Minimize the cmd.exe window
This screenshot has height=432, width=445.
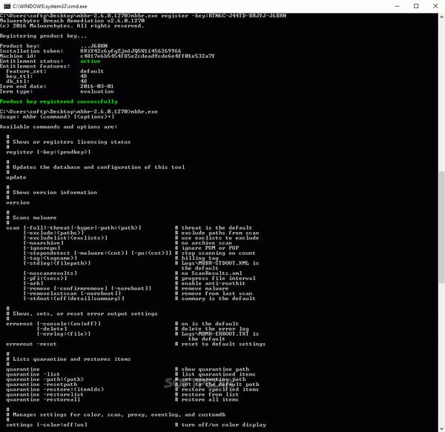point(398,6)
